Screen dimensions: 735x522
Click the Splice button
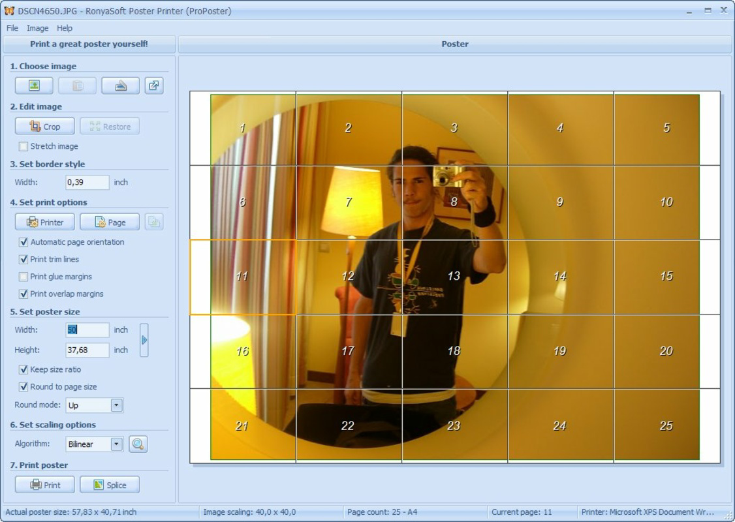pos(110,485)
